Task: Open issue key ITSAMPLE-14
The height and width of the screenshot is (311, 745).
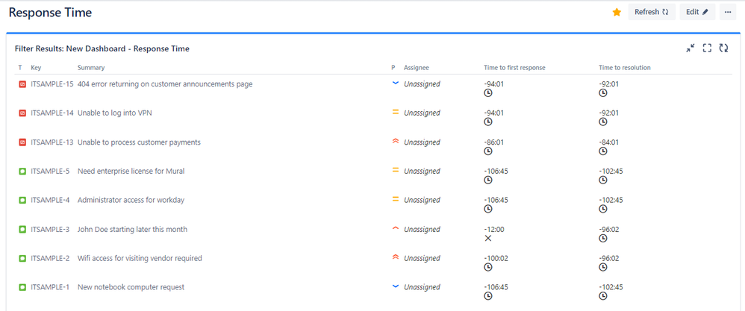Action: pyautogui.click(x=52, y=113)
